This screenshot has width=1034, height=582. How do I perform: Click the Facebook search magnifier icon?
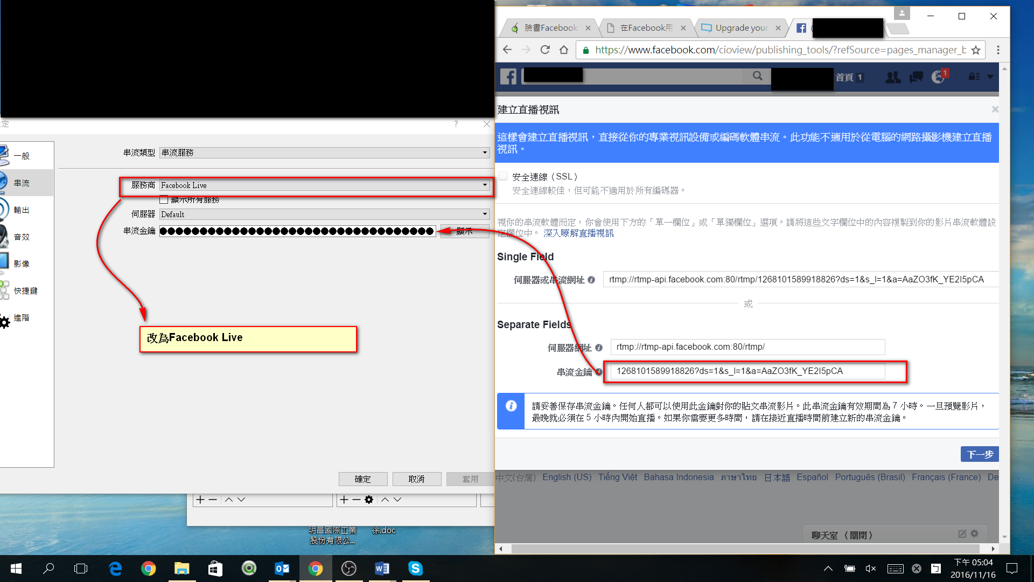[x=757, y=76]
